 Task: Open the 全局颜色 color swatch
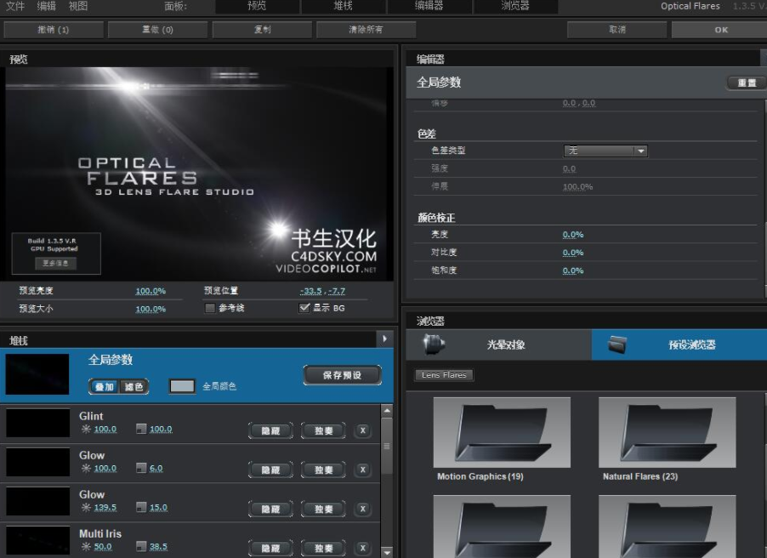click(182, 386)
